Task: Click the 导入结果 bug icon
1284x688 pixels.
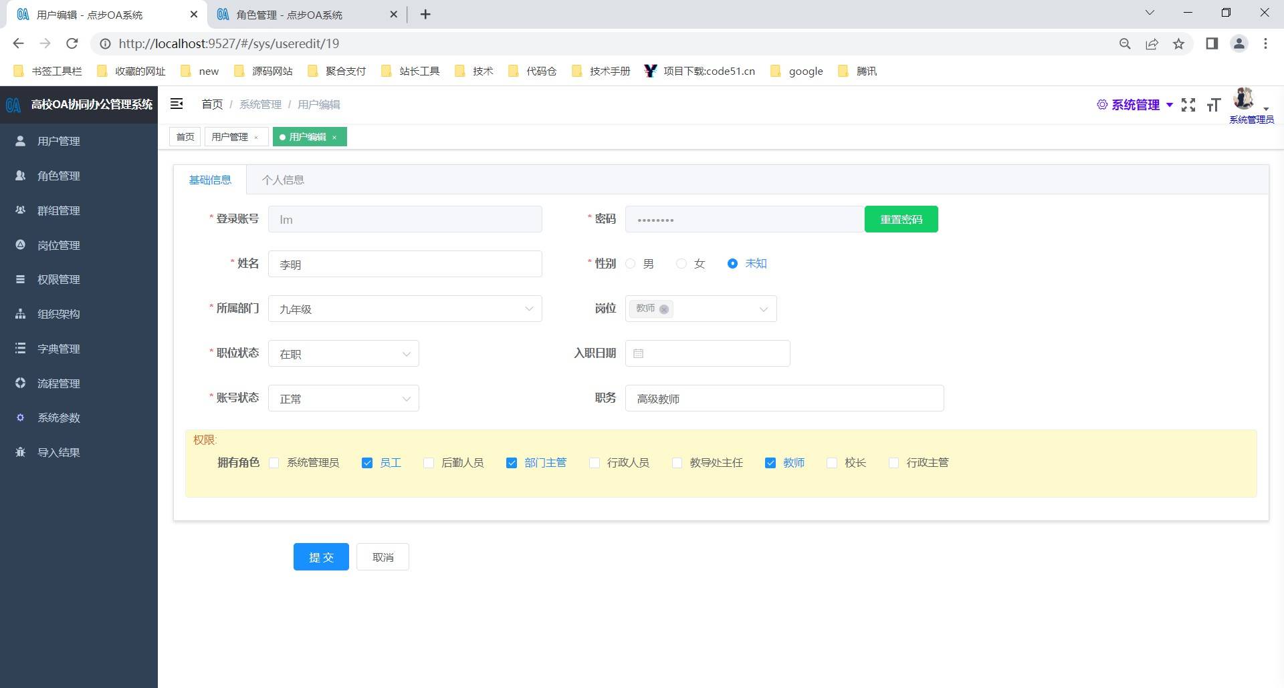Action: click(x=20, y=452)
